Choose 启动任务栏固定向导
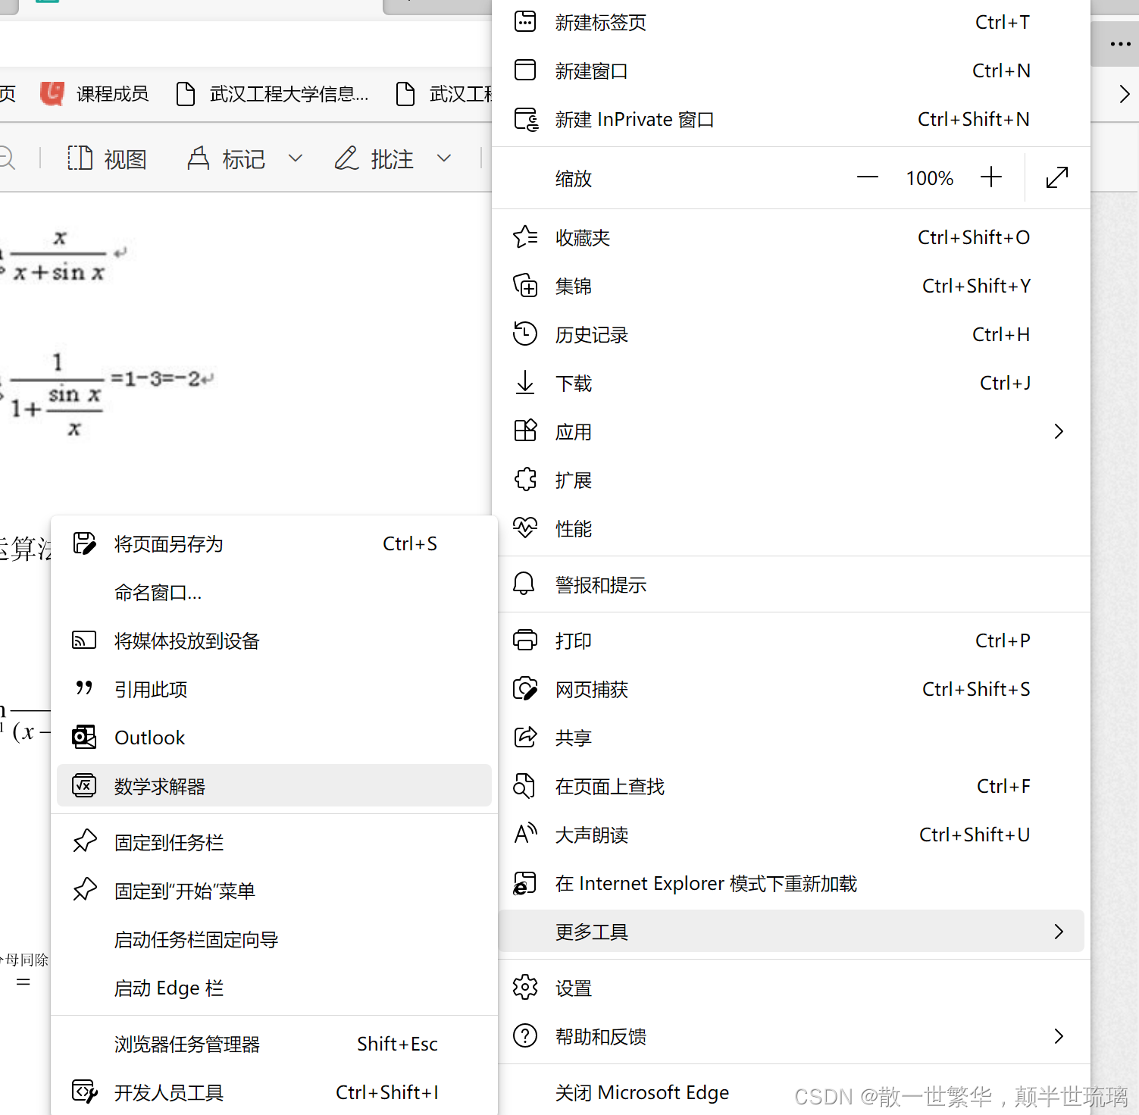 click(274, 939)
